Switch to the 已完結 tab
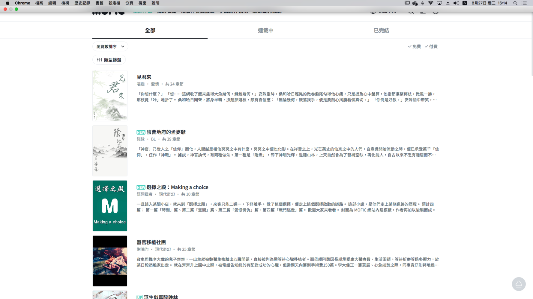Image resolution: width=533 pixels, height=299 pixels. click(381, 30)
